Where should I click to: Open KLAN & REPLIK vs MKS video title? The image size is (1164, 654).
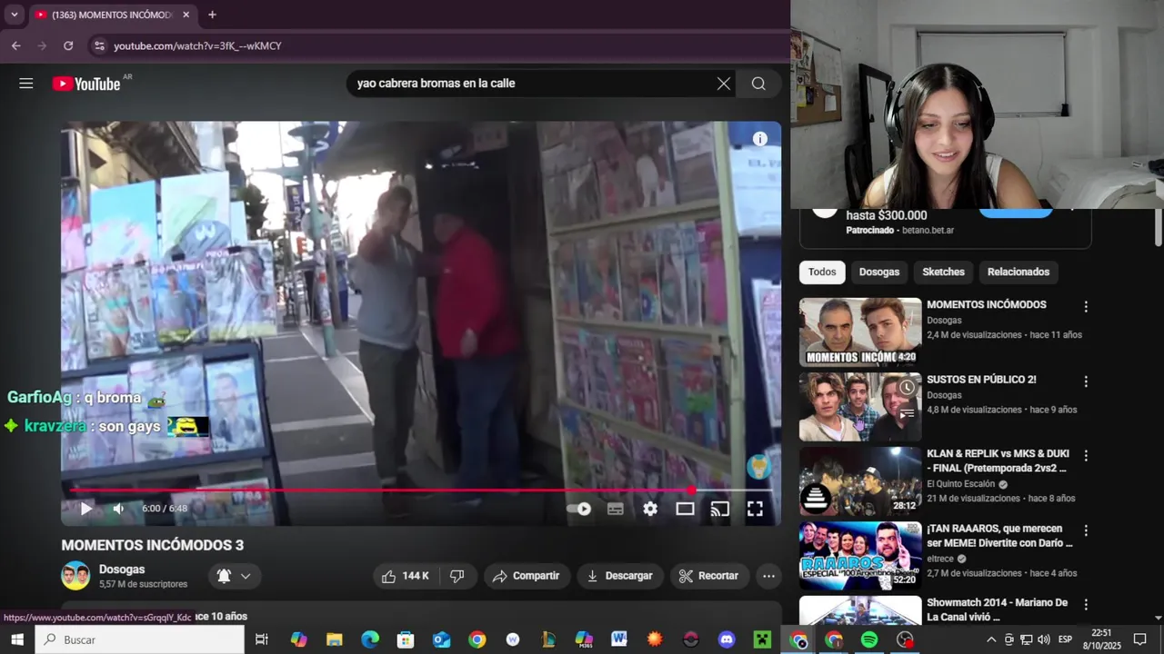pyautogui.click(x=998, y=461)
